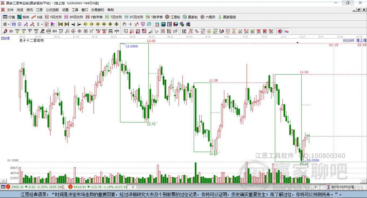
Task: Click the 01-19 date marker
Action: [x=334, y=45]
